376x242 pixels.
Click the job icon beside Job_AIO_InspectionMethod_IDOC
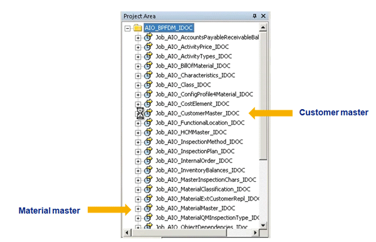tap(148, 141)
